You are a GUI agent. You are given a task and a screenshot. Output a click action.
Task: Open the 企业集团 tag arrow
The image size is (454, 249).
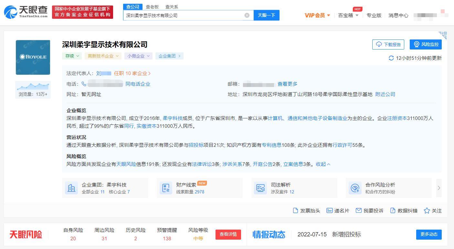[x=179, y=56]
